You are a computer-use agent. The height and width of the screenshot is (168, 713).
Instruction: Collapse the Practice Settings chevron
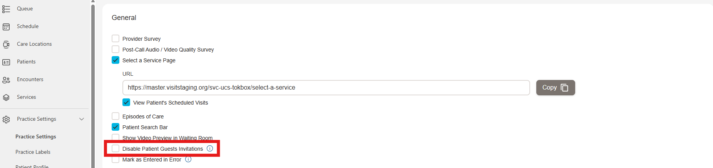click(x=82, y=119)
